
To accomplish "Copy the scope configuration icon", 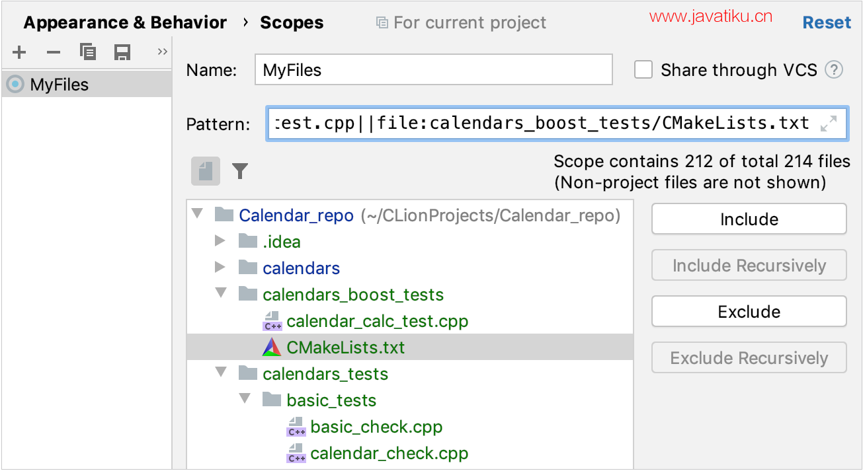I will 87,52.
